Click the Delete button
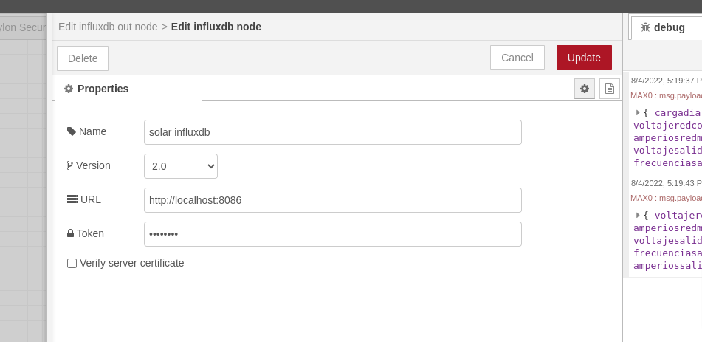The width and height of the screenshot is (702, 342). (83, 58)
